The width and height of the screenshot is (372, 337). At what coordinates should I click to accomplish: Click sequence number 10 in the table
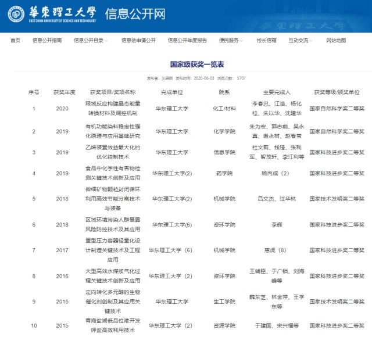34,325
